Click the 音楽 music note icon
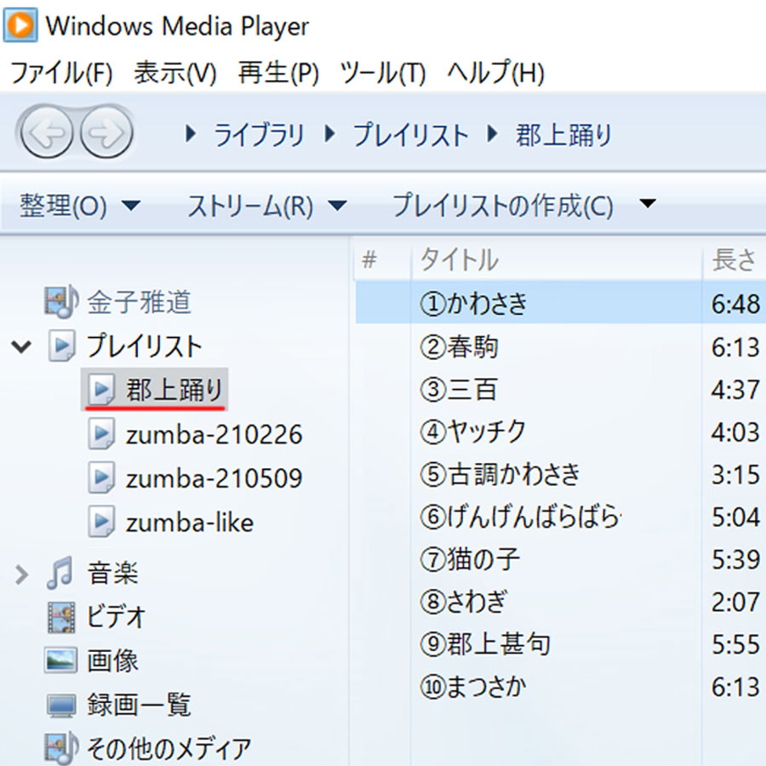766x766 pixels. point(60,572)
